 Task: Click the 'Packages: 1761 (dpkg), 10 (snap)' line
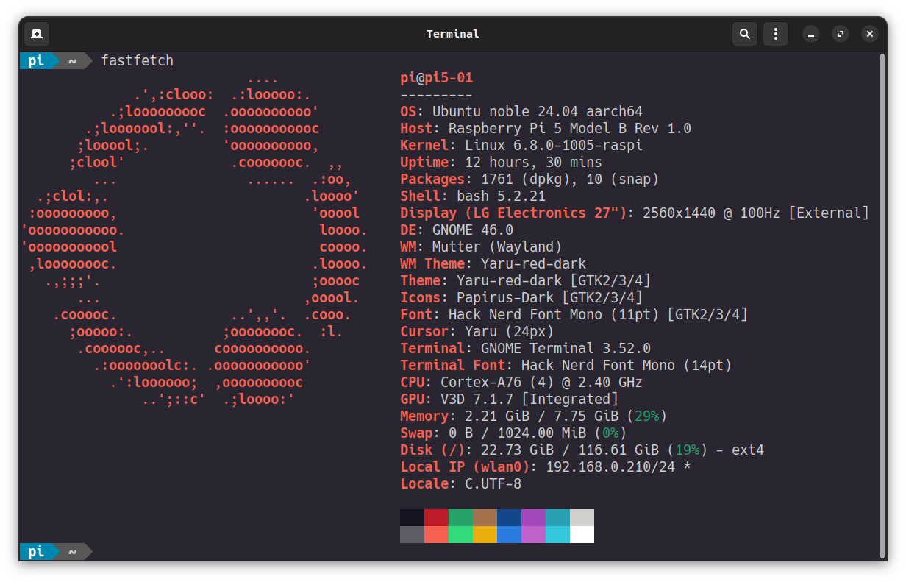click(529, 180)
